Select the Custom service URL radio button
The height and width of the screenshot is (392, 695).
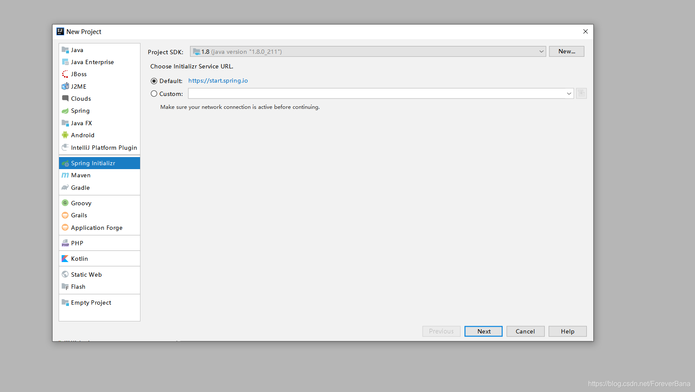(154, 93)
